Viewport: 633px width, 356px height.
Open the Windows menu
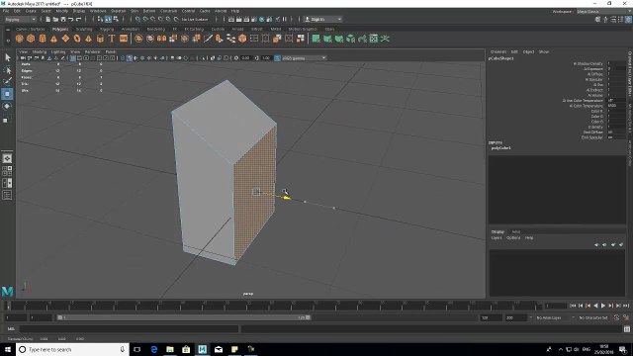click(97, 11)
